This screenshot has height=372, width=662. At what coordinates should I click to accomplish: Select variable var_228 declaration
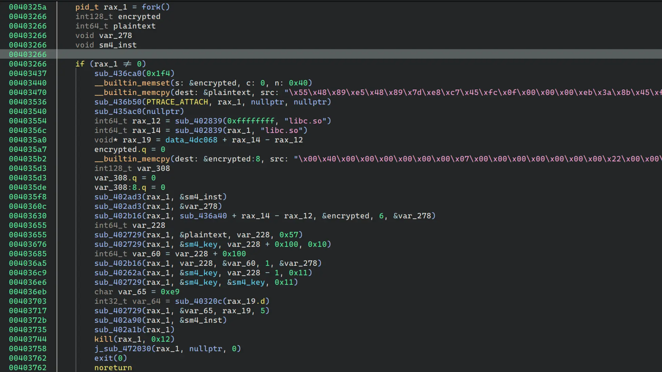[x=149, y=225]
